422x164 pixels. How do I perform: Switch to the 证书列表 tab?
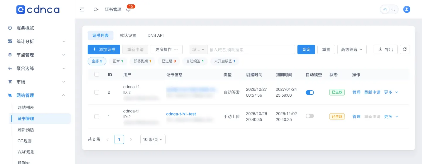point(101,35)
